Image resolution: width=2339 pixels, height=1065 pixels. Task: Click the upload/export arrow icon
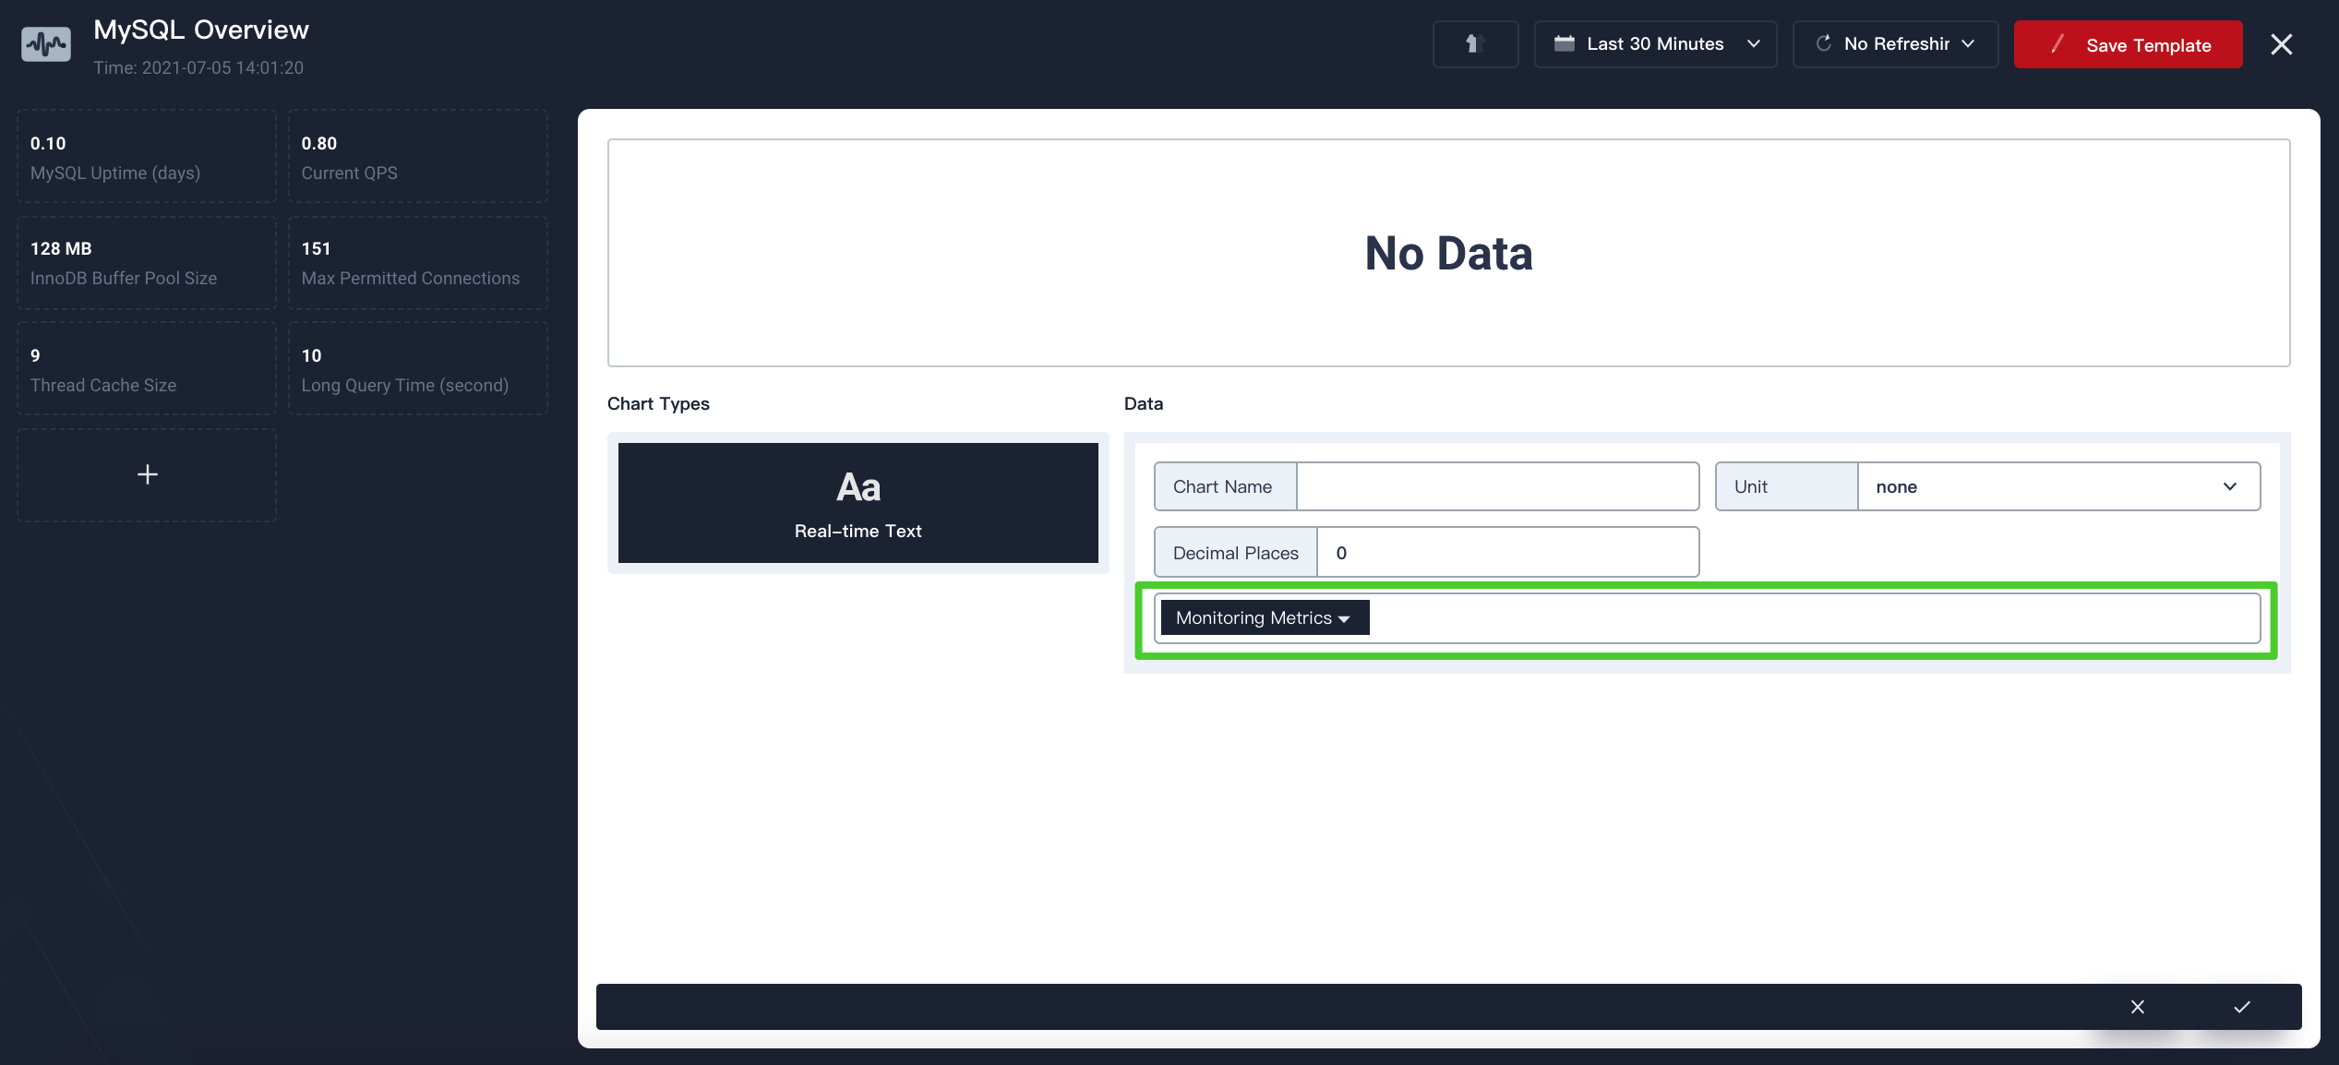pos(1474,43)
